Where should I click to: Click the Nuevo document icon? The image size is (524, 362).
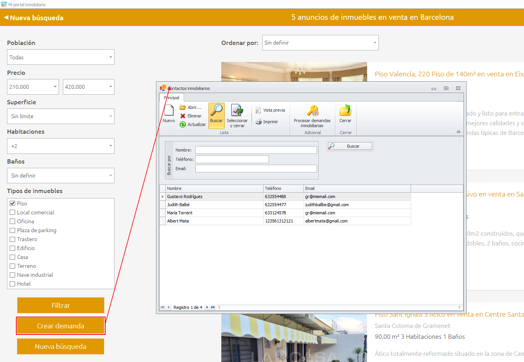[x=169, y=111]
